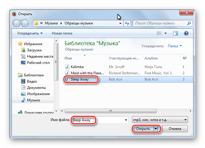205x148 pixels.
Task: Open Недавние места in the sidebar
Action: coord(40,56)
